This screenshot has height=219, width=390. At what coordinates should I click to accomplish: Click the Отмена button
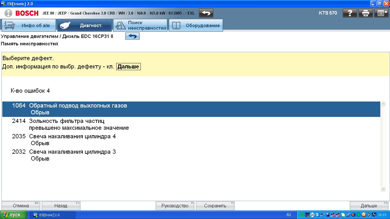coord(21,206)
